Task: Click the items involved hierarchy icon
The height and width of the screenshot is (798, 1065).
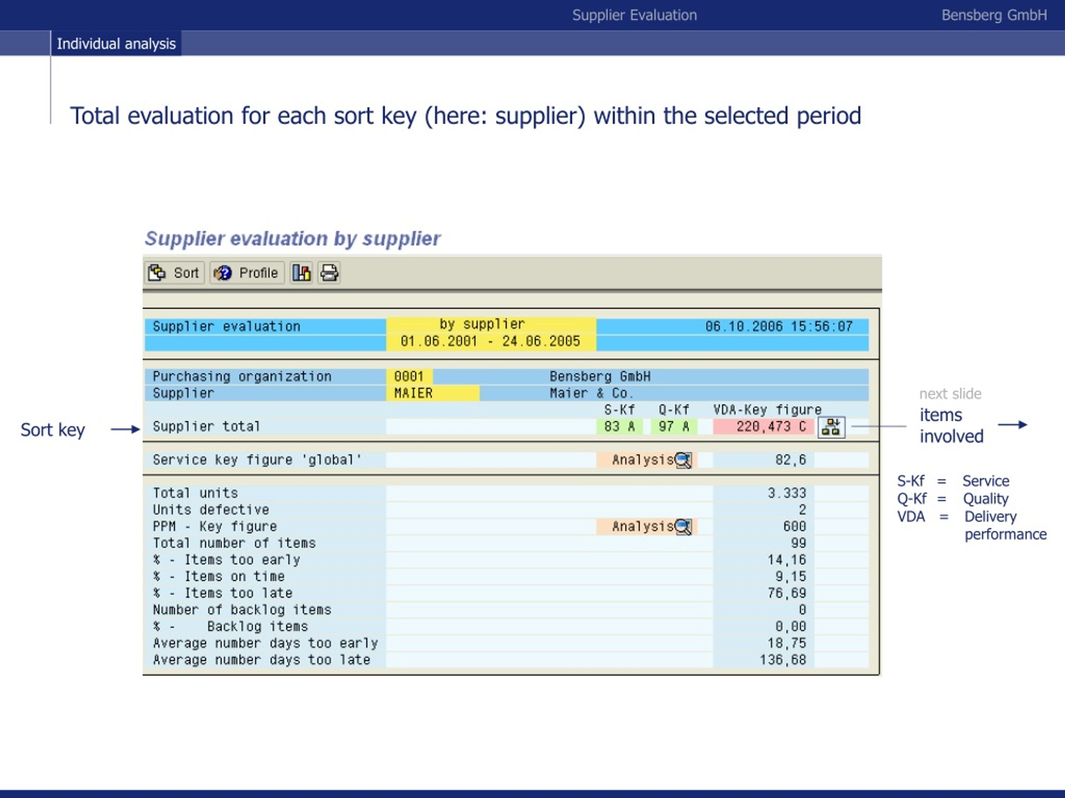Action: [832, 427]
